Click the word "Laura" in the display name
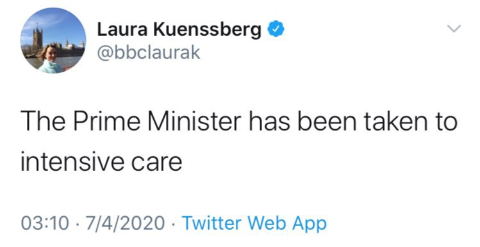The width and height of the screenshot is (480, 247). click(122, 29)
